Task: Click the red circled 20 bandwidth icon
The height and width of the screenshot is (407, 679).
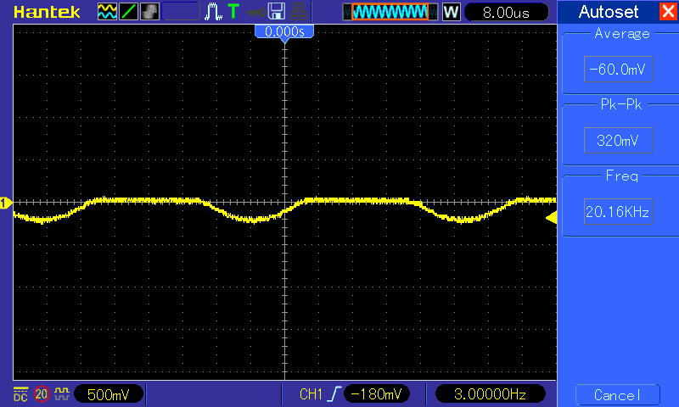Action: point(42,394)
